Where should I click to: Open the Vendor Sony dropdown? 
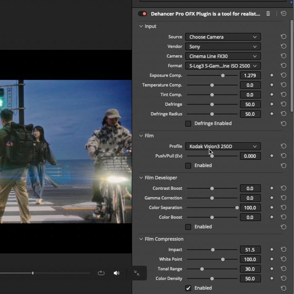click(x=223, y=47)
